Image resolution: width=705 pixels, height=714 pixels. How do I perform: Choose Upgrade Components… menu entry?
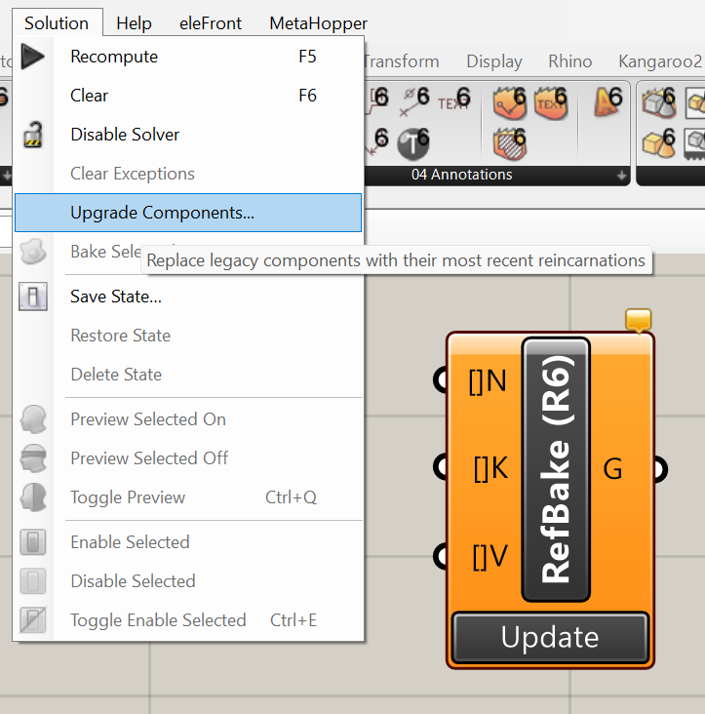(x=188, y=213)
